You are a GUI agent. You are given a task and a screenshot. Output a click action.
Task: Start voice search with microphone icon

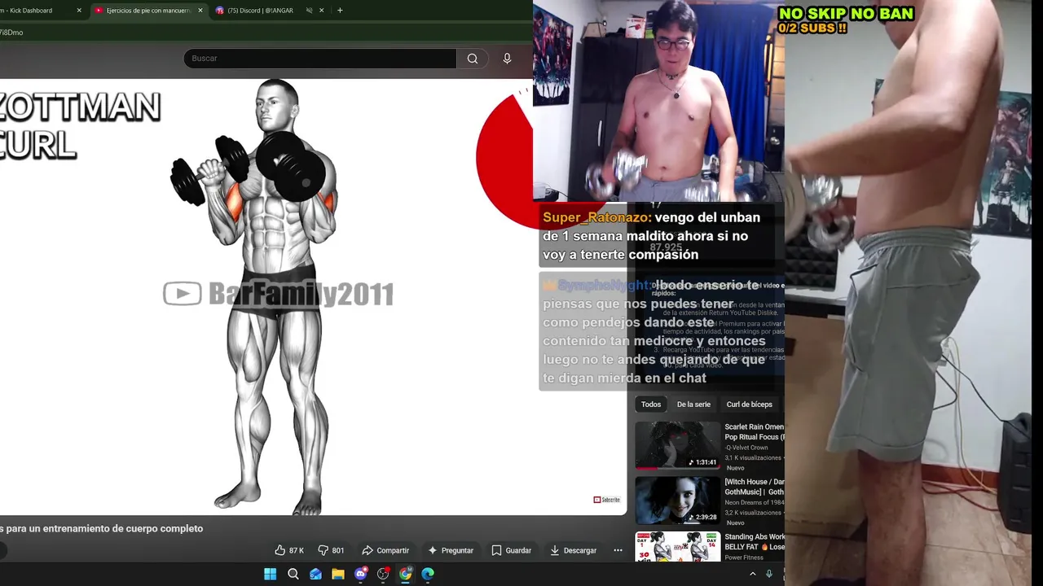(x=507, y=59)
